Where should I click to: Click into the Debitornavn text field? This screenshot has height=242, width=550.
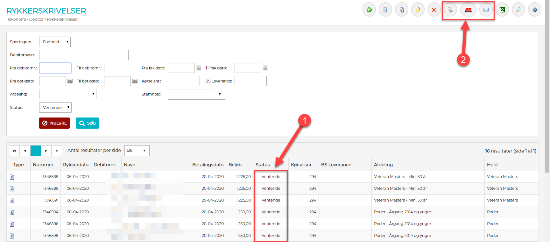tap(84, 55)
